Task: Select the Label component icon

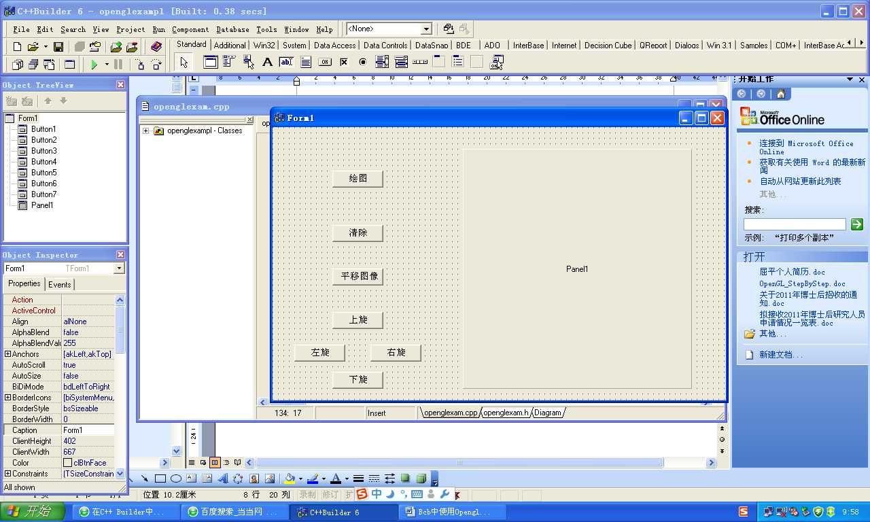Action: pyautogui.click(x=267, y=62)
